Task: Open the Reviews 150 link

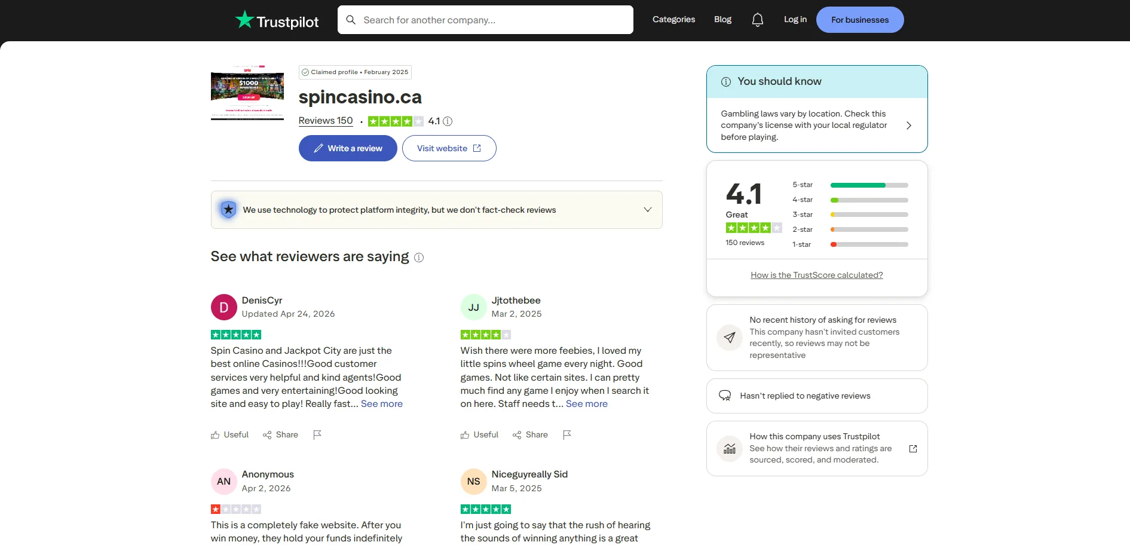Action: [326, 121]
